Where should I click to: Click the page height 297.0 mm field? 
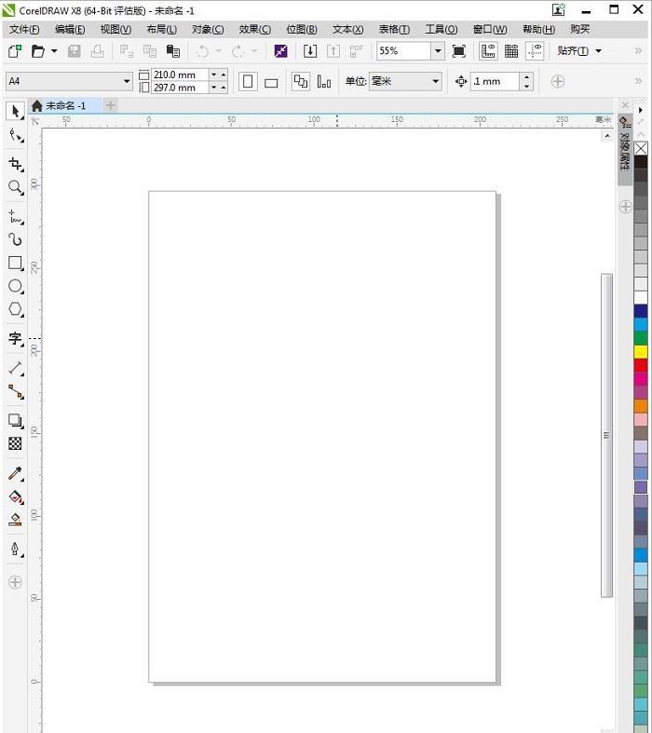pos(180,88)
